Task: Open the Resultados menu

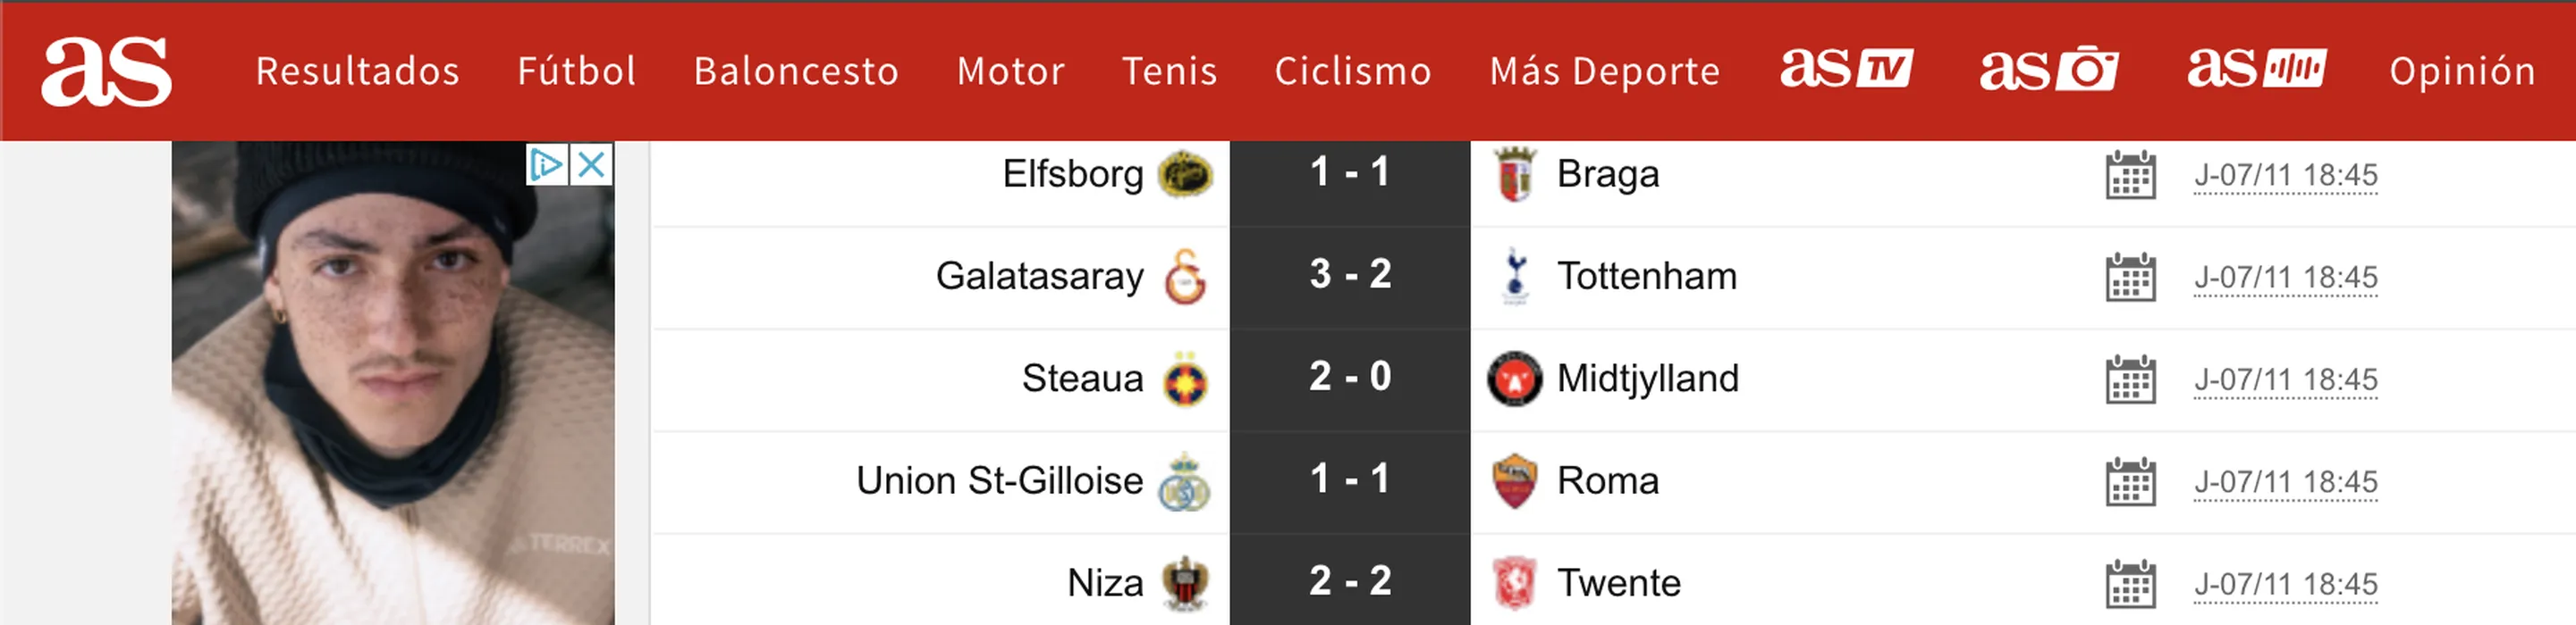Action: point(357,71)
